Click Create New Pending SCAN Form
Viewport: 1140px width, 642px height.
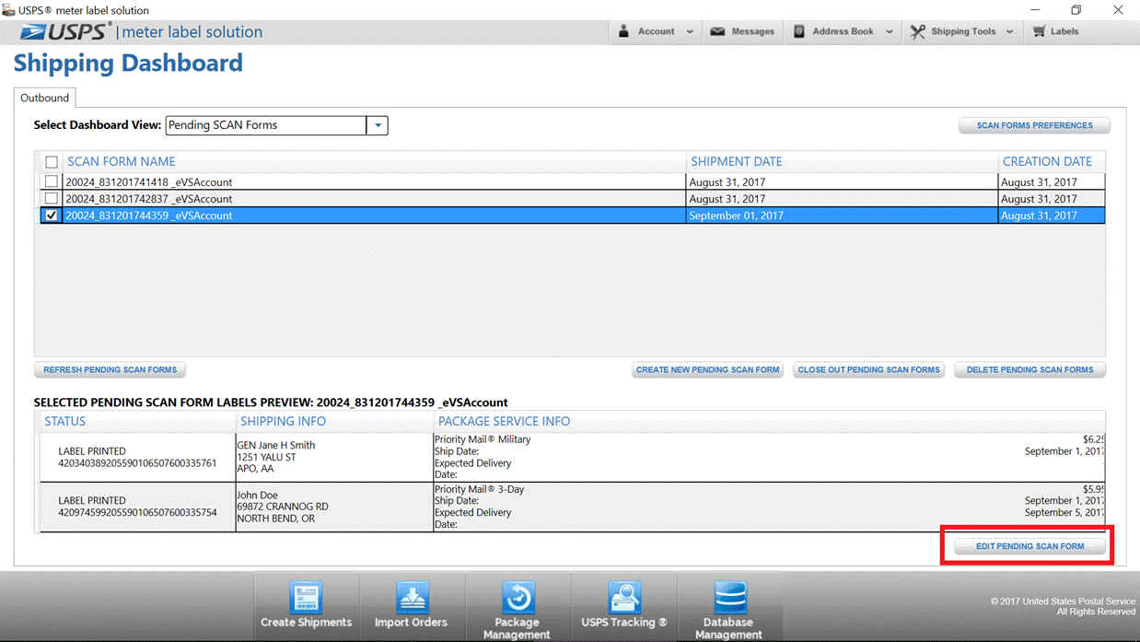708,369
